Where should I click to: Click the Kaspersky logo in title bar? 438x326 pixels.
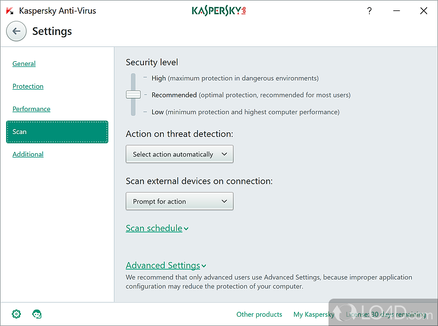point(218,11)
